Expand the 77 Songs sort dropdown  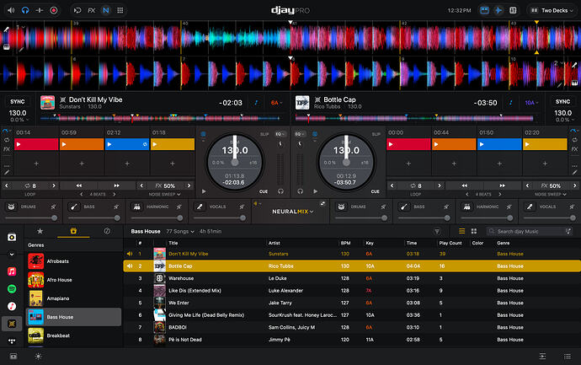[x=180, y=232]
